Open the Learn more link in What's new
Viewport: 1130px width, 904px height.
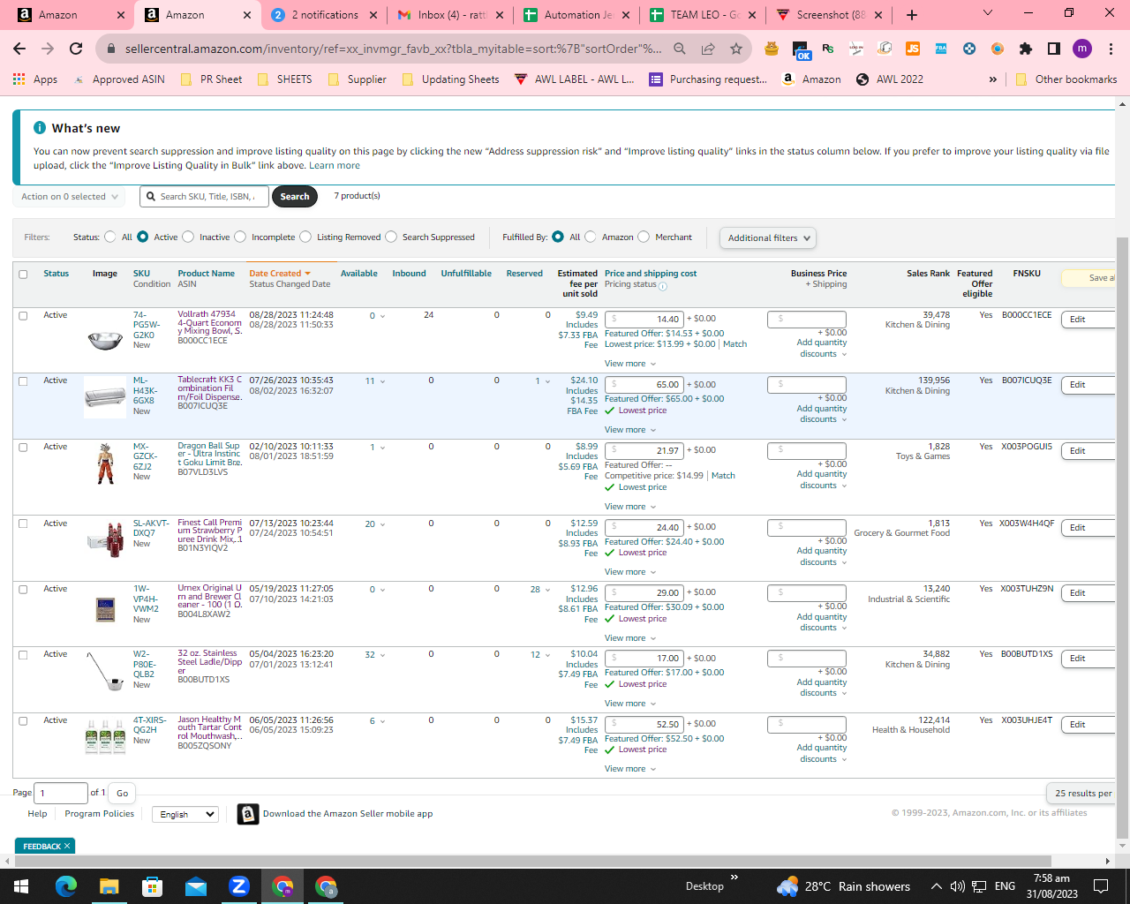pos(335,165)
